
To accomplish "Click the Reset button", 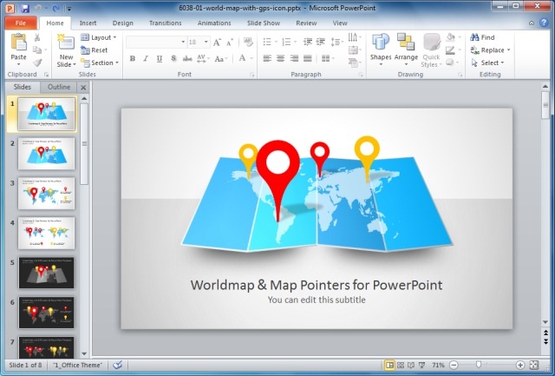I will point(95,50).
